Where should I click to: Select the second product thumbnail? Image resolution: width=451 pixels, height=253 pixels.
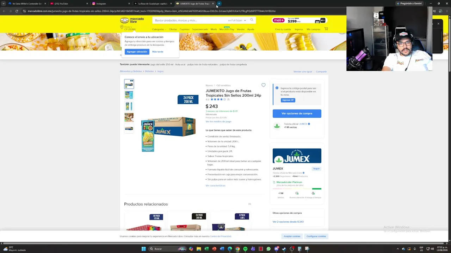129,95
